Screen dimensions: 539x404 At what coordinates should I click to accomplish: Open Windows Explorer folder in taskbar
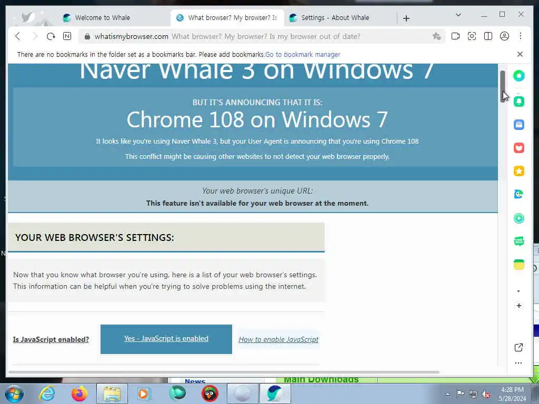(x=112, y=393)
